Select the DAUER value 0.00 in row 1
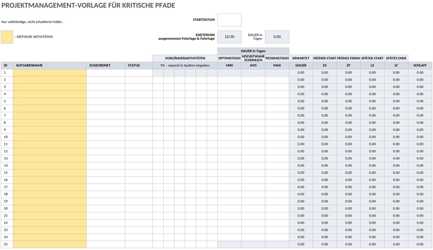 click(301, 73)
